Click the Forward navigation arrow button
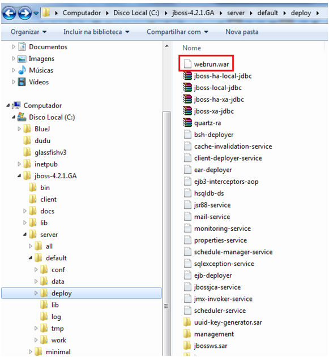Viewport: 329px width, 357px height. (24, 13)
